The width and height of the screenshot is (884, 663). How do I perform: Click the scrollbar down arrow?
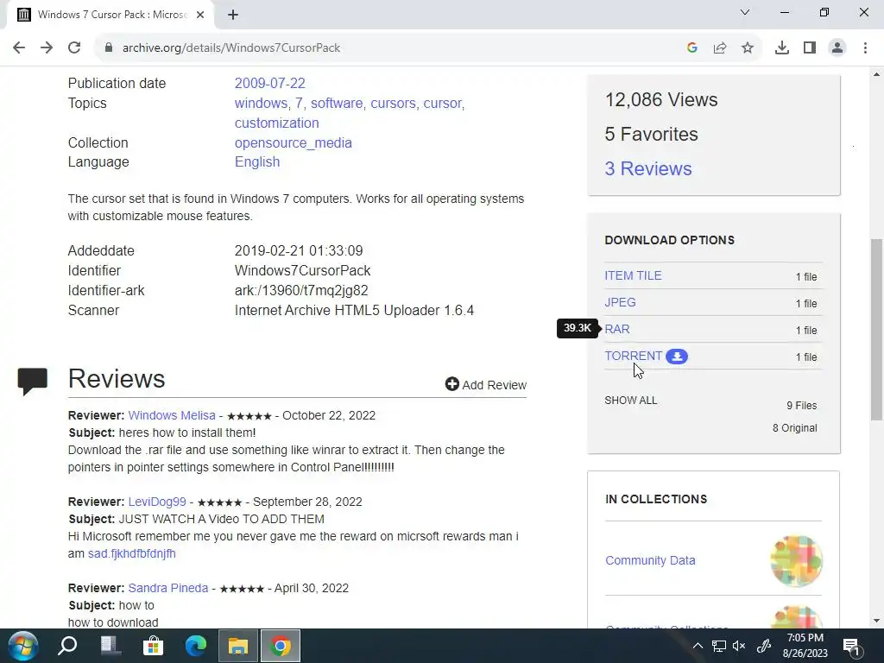click(x=876, y=621)
